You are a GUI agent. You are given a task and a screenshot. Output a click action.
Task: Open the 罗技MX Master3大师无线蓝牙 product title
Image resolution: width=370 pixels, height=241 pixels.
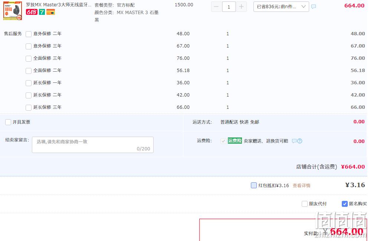click(x=59, y=5)
